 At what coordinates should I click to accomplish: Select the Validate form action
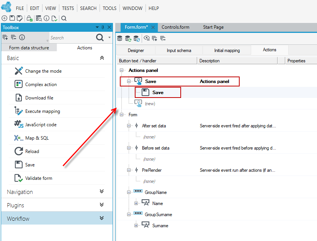click(x=57, y=178)
